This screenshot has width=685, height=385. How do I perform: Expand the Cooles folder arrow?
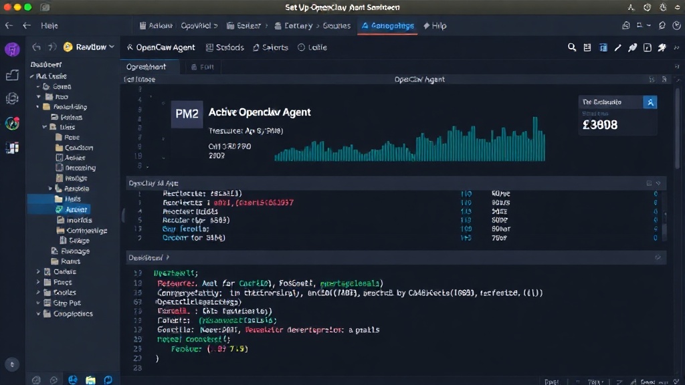(x=38, y=293)
